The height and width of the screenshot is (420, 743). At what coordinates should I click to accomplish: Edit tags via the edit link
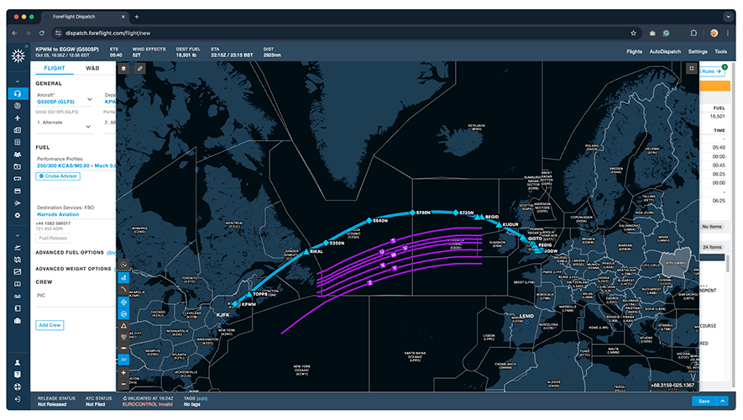pyautogui.click(x=201, y=399)
